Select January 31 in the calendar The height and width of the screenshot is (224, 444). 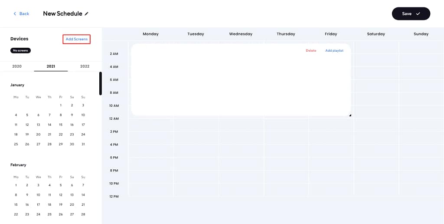(x=83, y=144)
